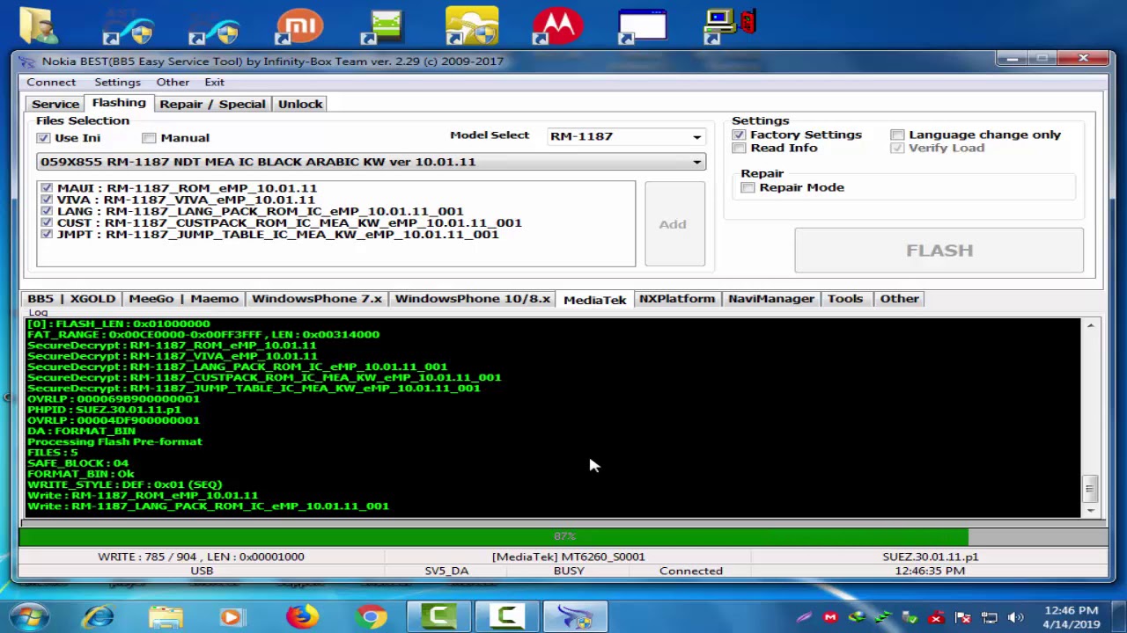Switch to the Service tab
Viewport: 1127px width, 633px height.
[55, 104]
